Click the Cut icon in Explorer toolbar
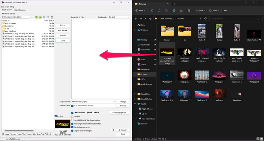This screenshot has height=141, width=264. point(151,11)
